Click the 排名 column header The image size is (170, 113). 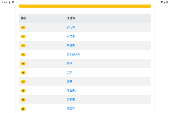[24, 18]
